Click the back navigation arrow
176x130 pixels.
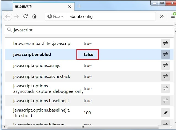tap(7, 17)
